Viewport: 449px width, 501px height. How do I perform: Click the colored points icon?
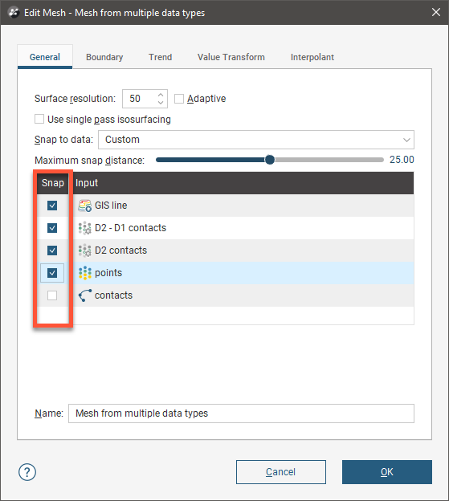(84, 273)
